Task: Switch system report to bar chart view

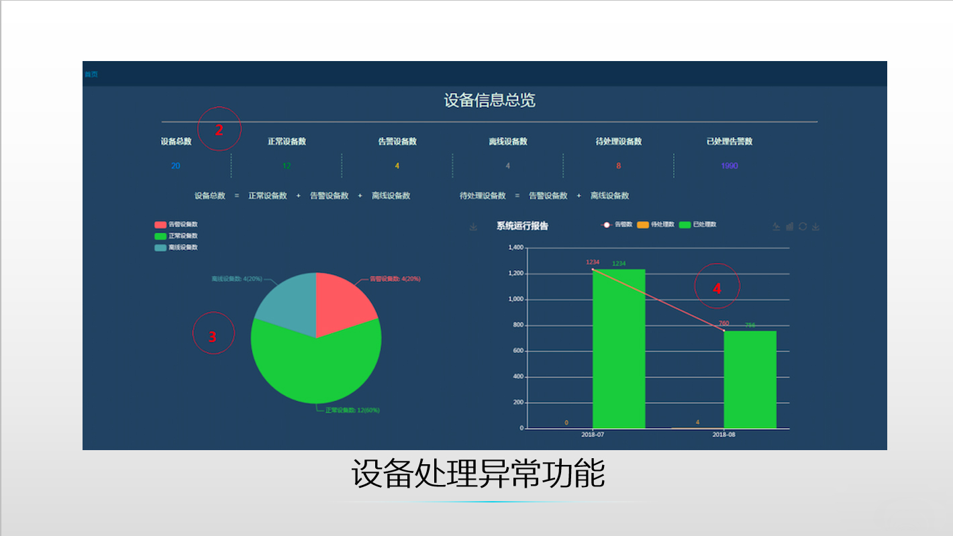Action: [790, 227]
